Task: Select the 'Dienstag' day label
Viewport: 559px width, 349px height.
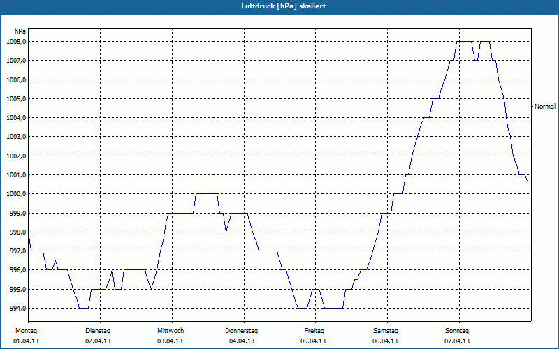Action: point(98,331)
